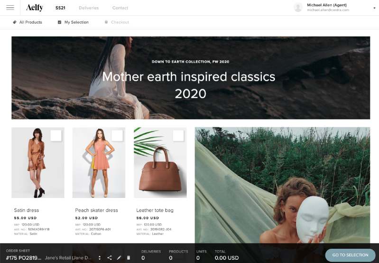
Task: Click the Deliveries count in order bar
Action: coord(143,258)
